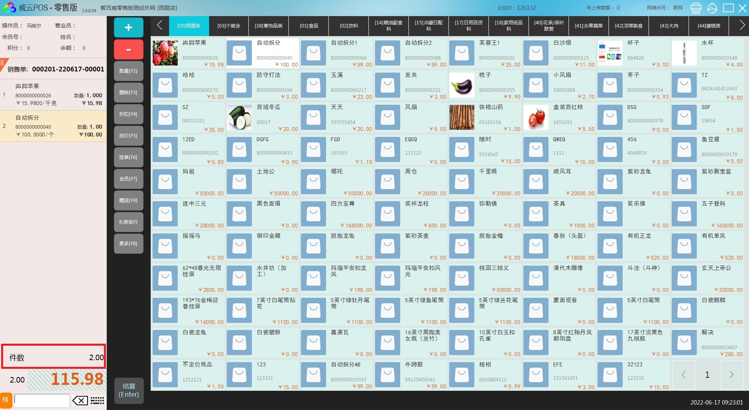
Task: Open the on-screen keyboard icon
Action: point(97,401)
